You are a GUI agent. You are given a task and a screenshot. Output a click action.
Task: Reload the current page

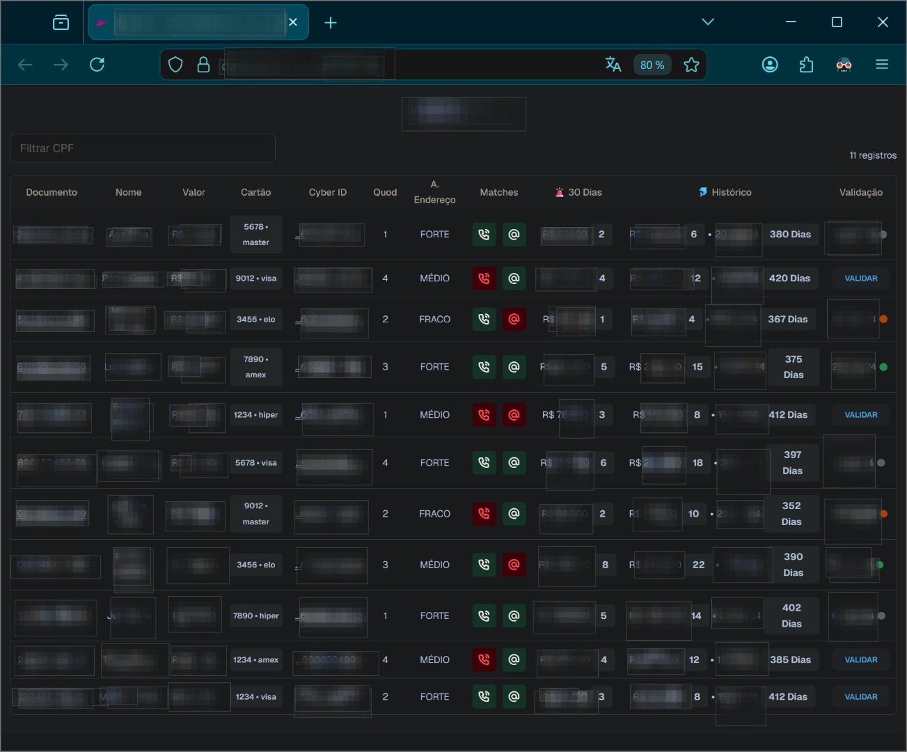[97, 65]
